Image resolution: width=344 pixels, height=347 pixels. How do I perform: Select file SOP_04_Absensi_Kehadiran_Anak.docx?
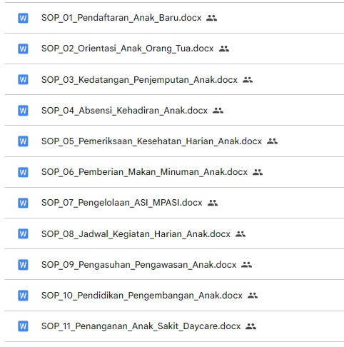(174, 110)
